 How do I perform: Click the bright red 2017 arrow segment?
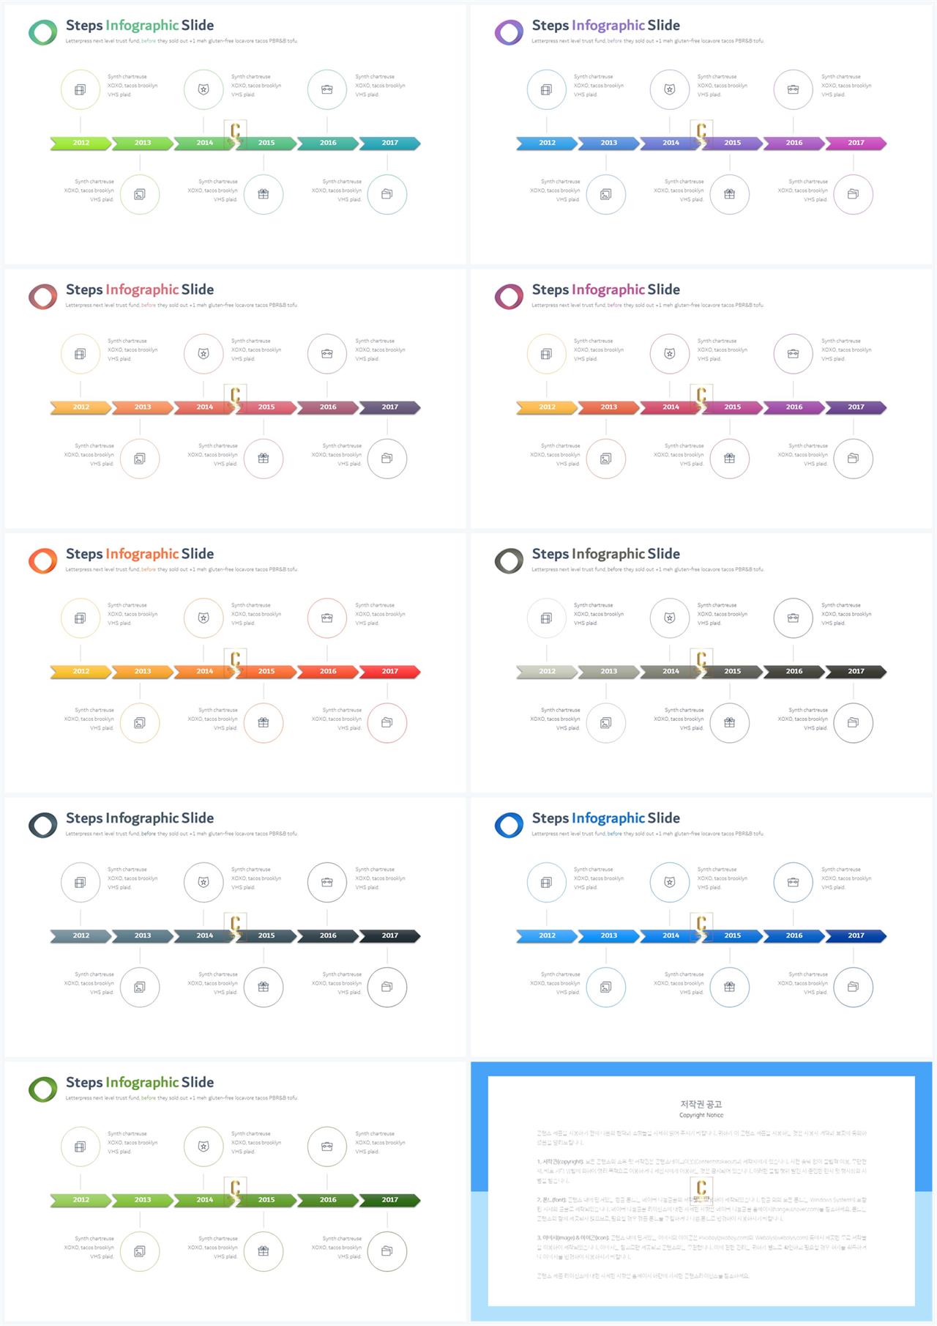coord(389,671)
